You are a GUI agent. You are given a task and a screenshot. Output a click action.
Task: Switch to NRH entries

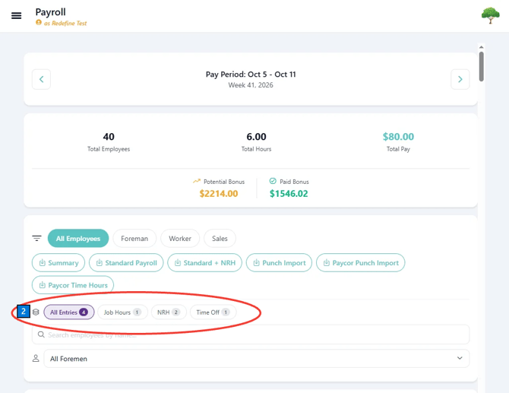pyautogui.click(x=169, y=312)
